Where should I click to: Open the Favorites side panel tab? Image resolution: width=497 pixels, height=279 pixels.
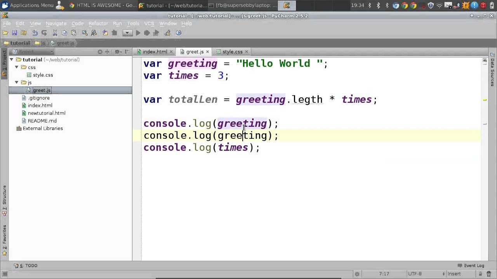4,240
